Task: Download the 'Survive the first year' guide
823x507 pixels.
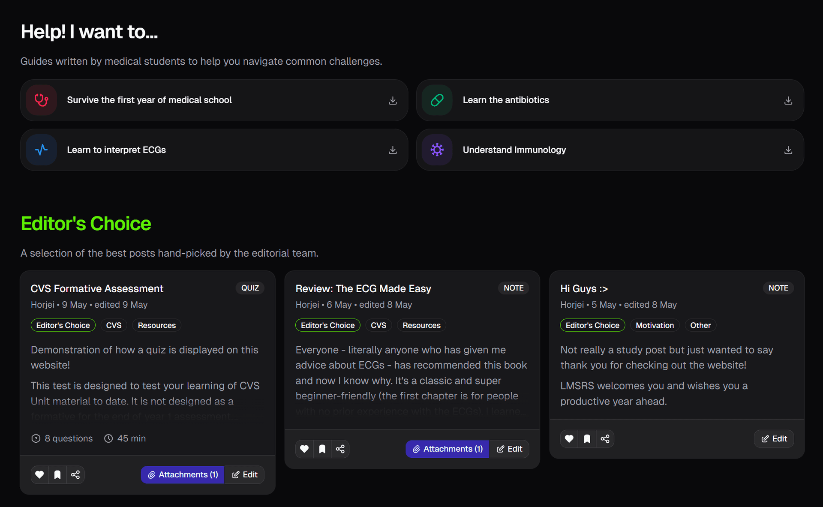Action: [393, 100]
